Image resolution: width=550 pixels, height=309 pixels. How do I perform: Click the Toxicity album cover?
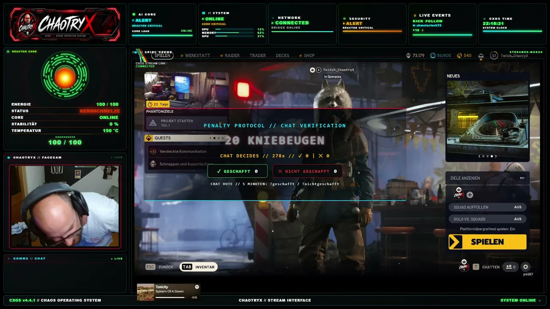tap(146, 292)
